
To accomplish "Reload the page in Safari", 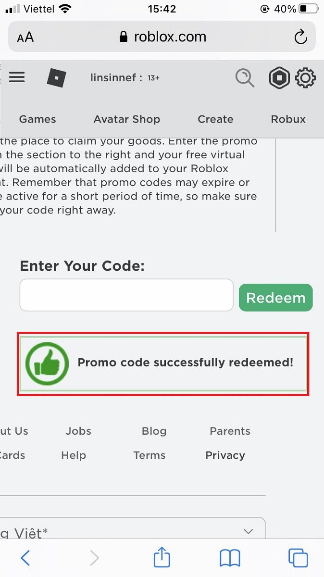I will [x=300, y=37].
